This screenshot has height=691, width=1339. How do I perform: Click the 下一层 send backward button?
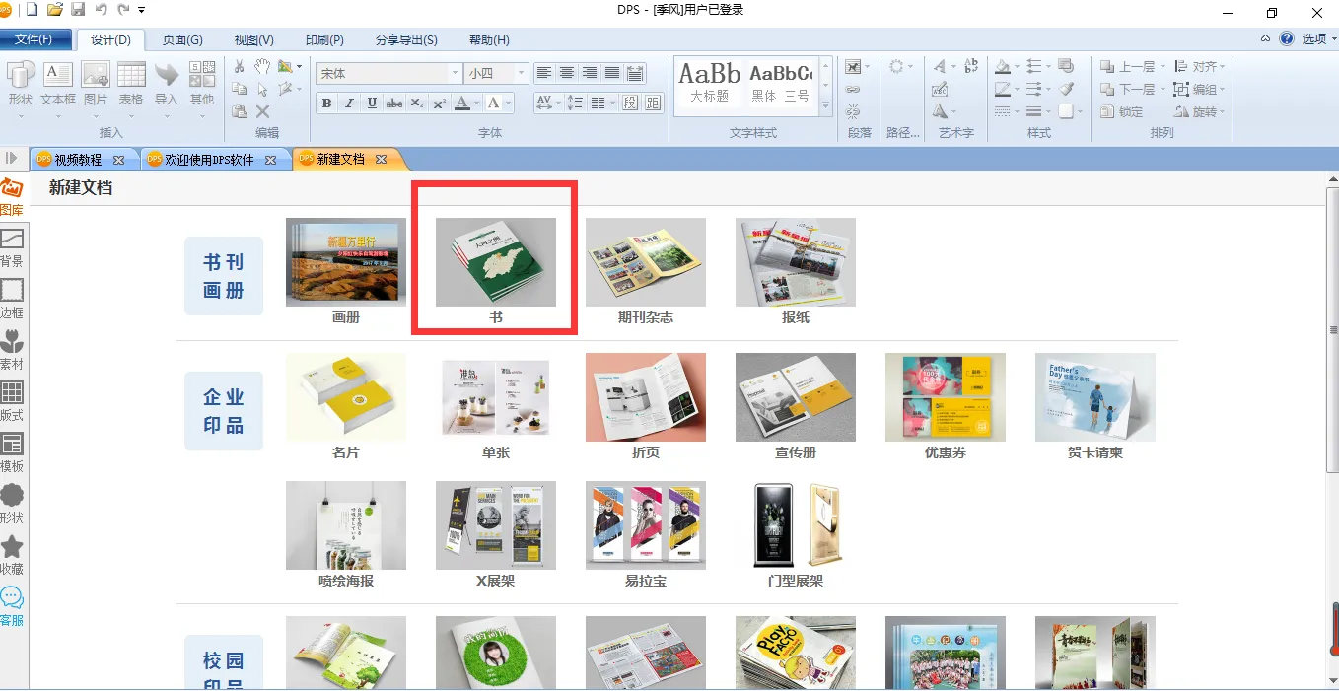[x=1128, y=90]
